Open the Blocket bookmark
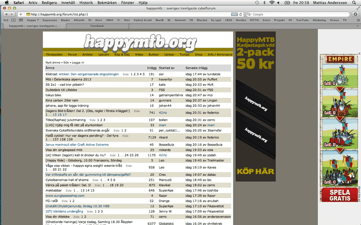The height and width of the screenshot is (225, 361). 202,20
